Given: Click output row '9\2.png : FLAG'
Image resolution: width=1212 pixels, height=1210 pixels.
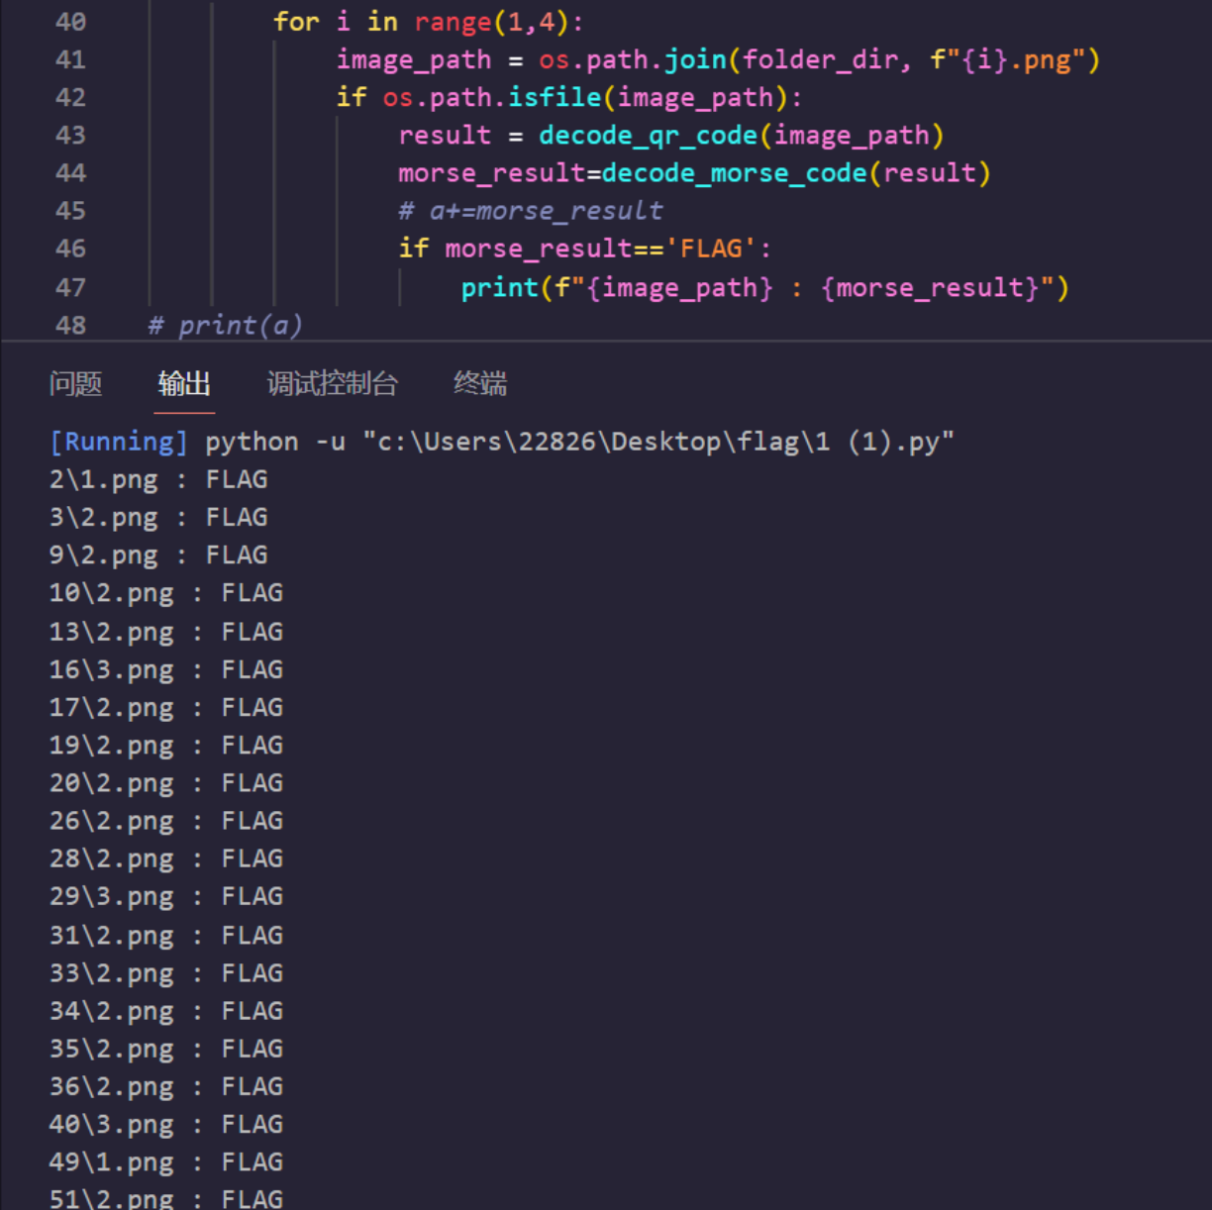Looking at the screenshot, I should [x=158, y=555].
